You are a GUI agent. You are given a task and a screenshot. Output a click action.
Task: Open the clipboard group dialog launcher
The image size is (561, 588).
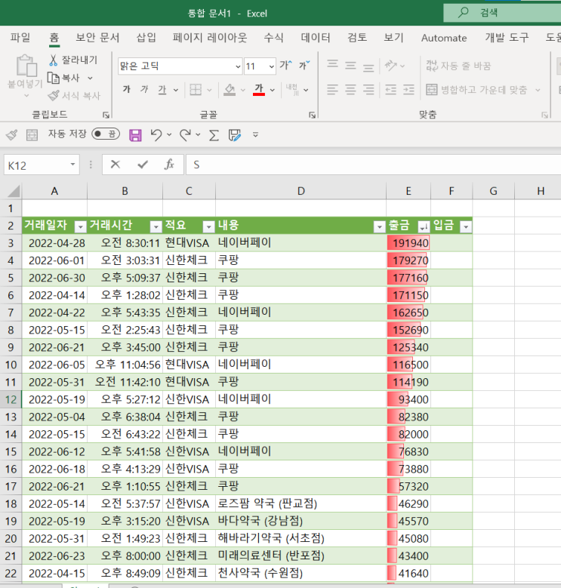coord(106,115)
